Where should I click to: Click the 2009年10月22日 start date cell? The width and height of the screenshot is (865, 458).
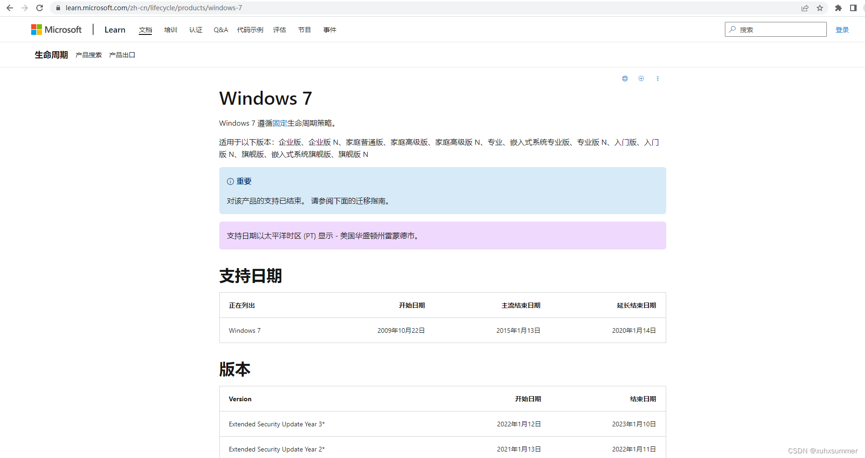401,330
